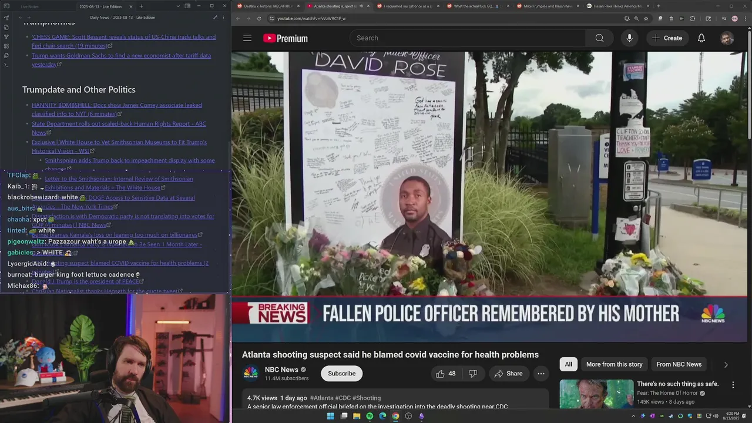Select the 'More from this story' chip
The image size is (752, 423).
(614, 364)
